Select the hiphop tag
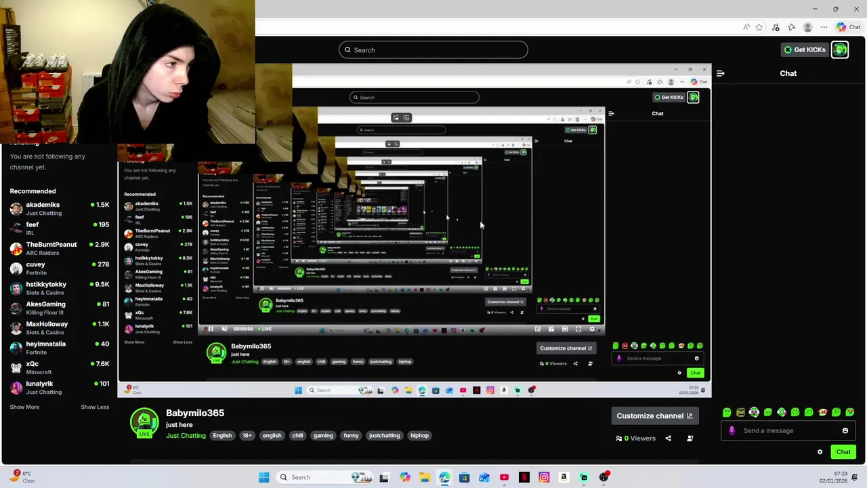 [x=419, y=435]
